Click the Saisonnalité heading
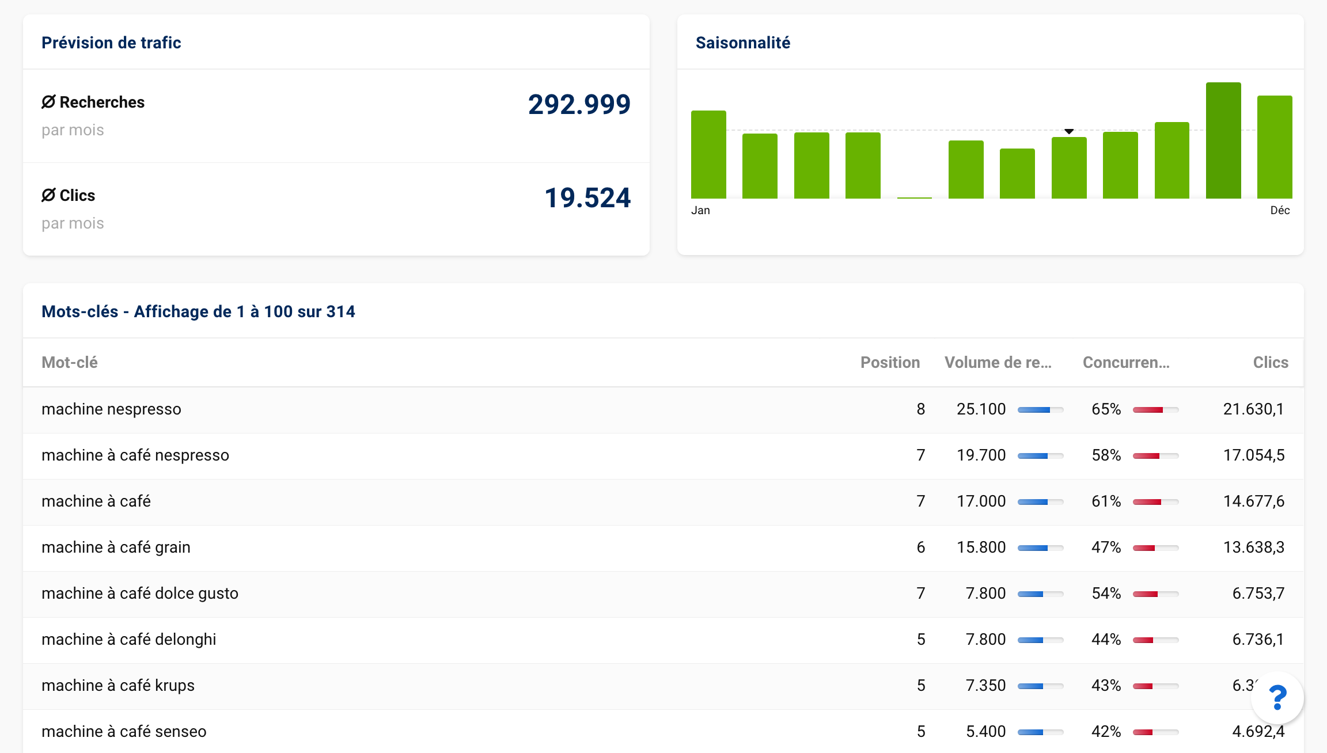Image resolution: width=1327 pixels, height=753 pixels. (x=743, y=43)
